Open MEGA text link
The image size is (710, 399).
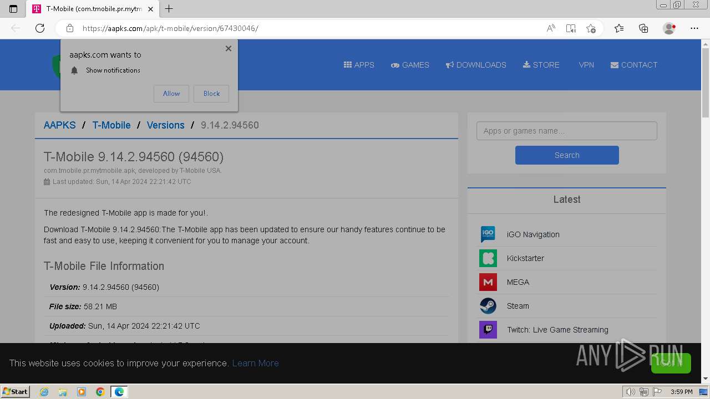pyautogui.click(x=518, y=282)
